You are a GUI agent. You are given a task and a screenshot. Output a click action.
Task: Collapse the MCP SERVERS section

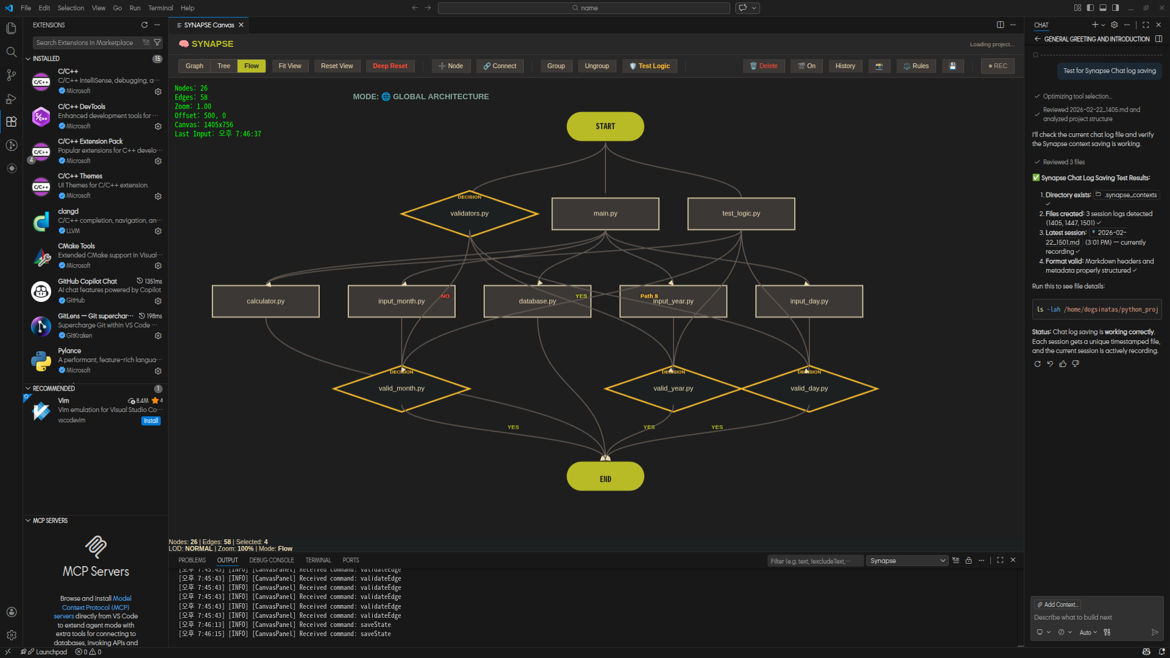coord(28,520)
